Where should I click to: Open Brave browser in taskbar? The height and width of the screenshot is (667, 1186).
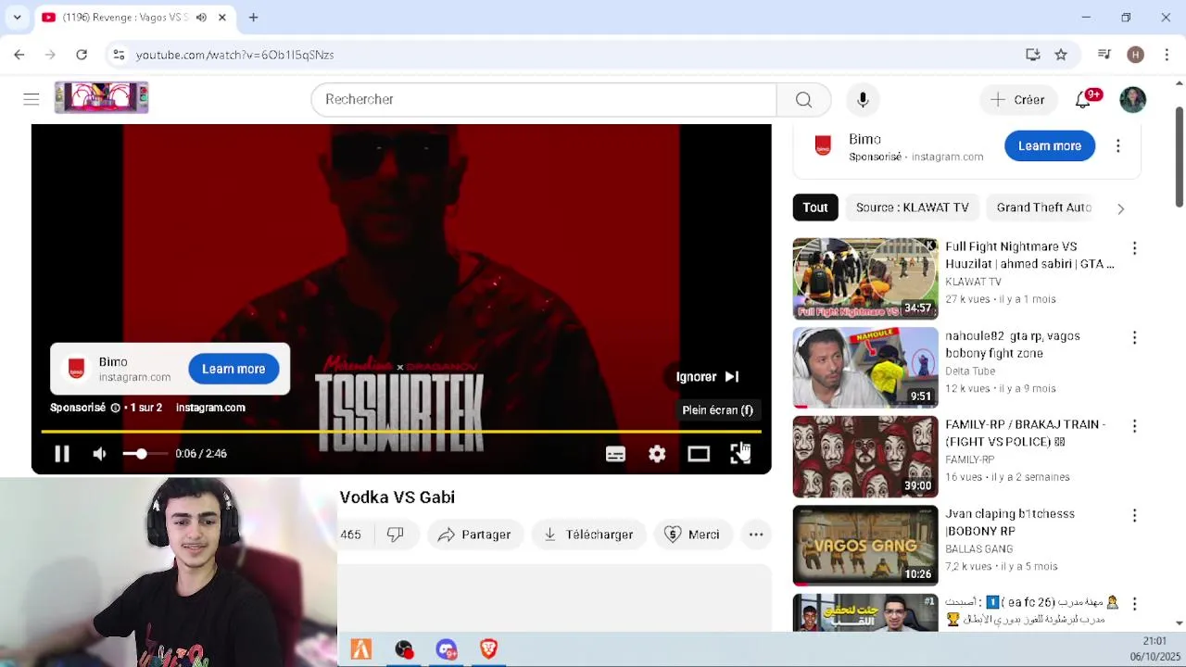coord(488,649)
